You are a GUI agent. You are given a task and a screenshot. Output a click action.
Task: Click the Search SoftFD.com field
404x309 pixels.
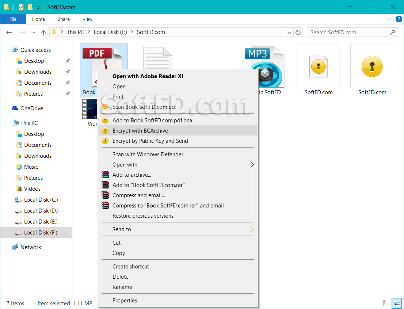click(x=352, y=33)
